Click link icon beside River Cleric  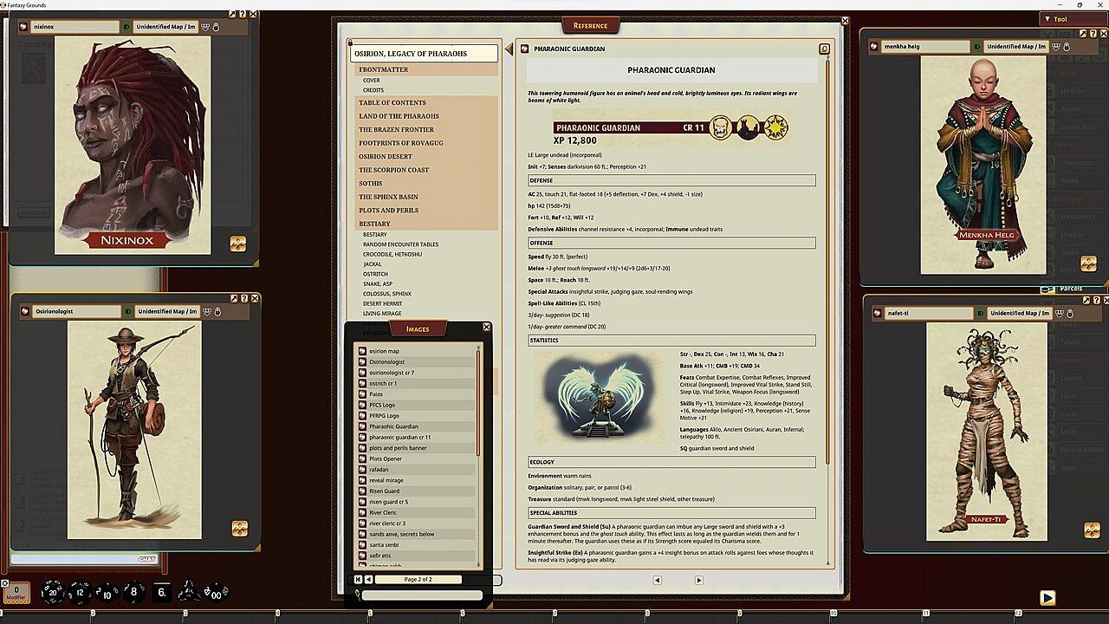(x=362, y=512)
